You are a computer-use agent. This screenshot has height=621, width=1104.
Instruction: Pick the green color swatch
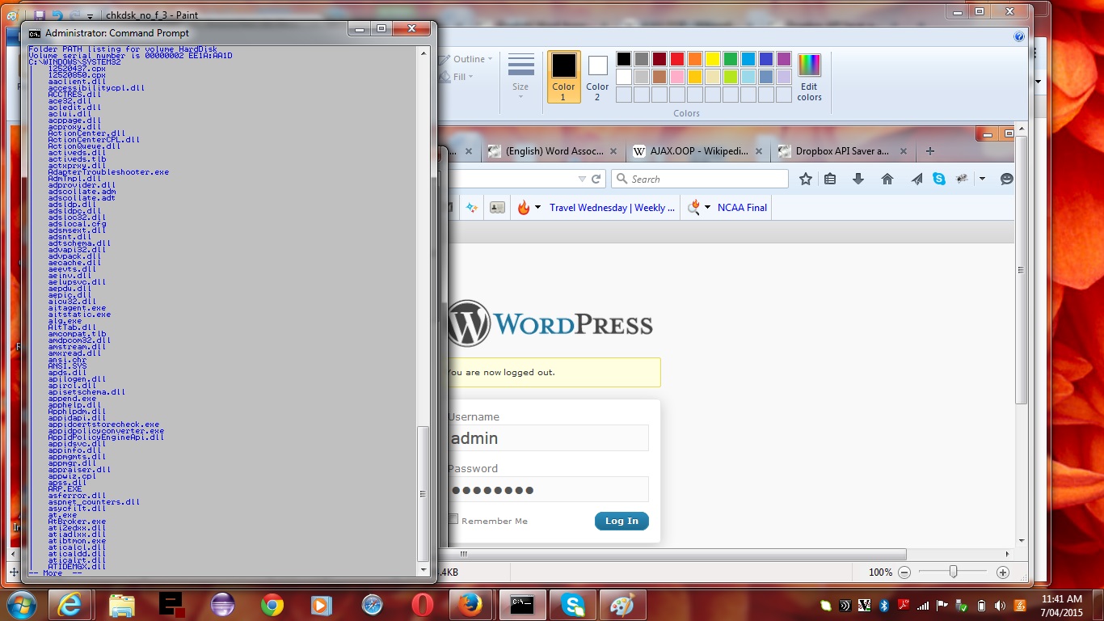pyautogui.click(x=731, y=59)
